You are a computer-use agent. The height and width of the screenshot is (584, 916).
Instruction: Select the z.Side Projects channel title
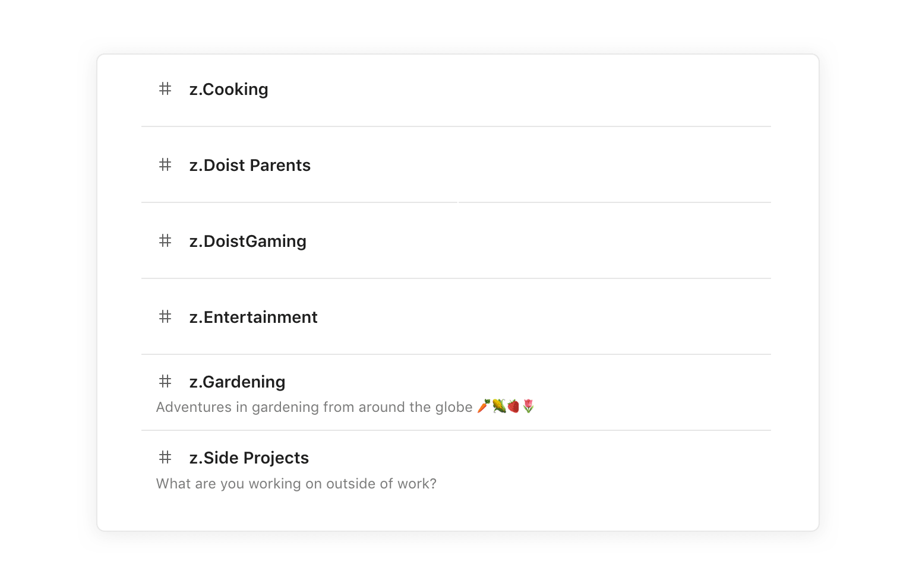click(249, 458)
